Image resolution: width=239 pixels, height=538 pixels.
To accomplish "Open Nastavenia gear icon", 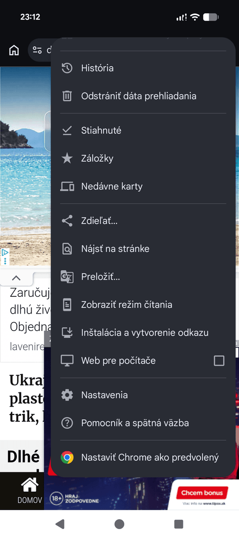I will point(67,395).
